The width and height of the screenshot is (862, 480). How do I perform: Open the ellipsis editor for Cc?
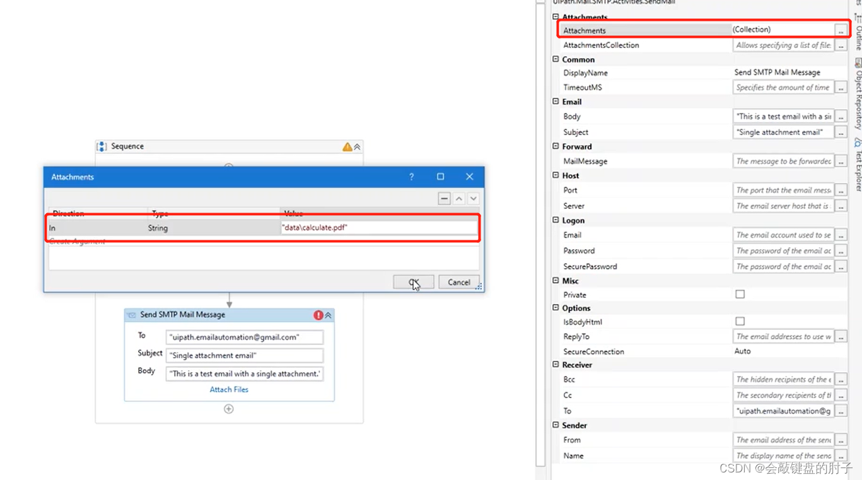click(841, 395)
